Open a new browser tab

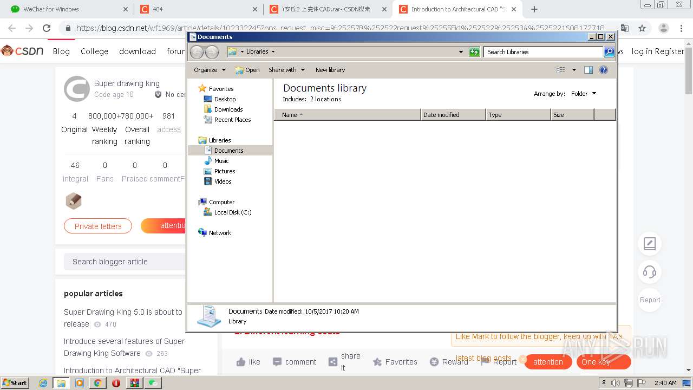tap(534, 9)
